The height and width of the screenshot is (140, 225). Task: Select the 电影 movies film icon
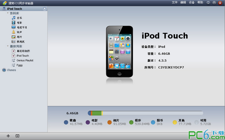[13, 23]
